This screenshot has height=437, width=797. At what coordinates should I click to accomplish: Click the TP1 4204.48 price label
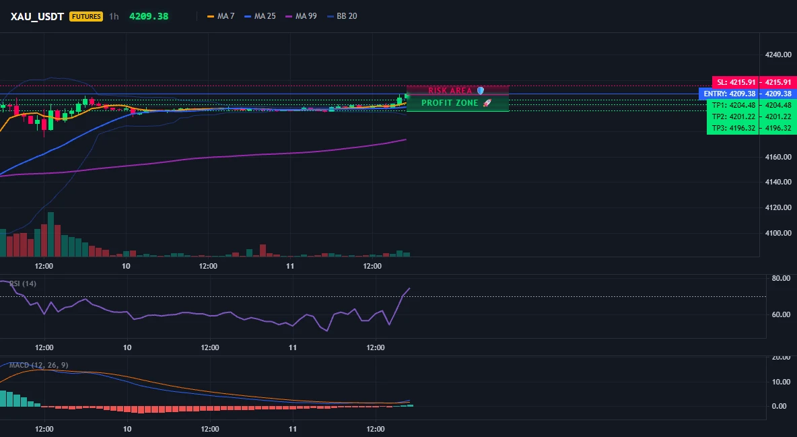[733, 105]
